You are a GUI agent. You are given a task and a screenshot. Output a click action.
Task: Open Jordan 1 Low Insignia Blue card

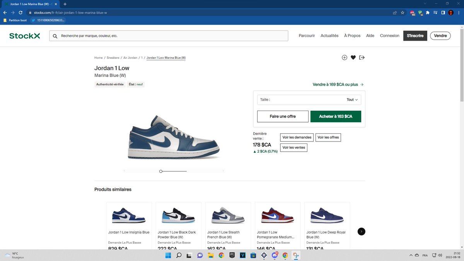point(129,225)
